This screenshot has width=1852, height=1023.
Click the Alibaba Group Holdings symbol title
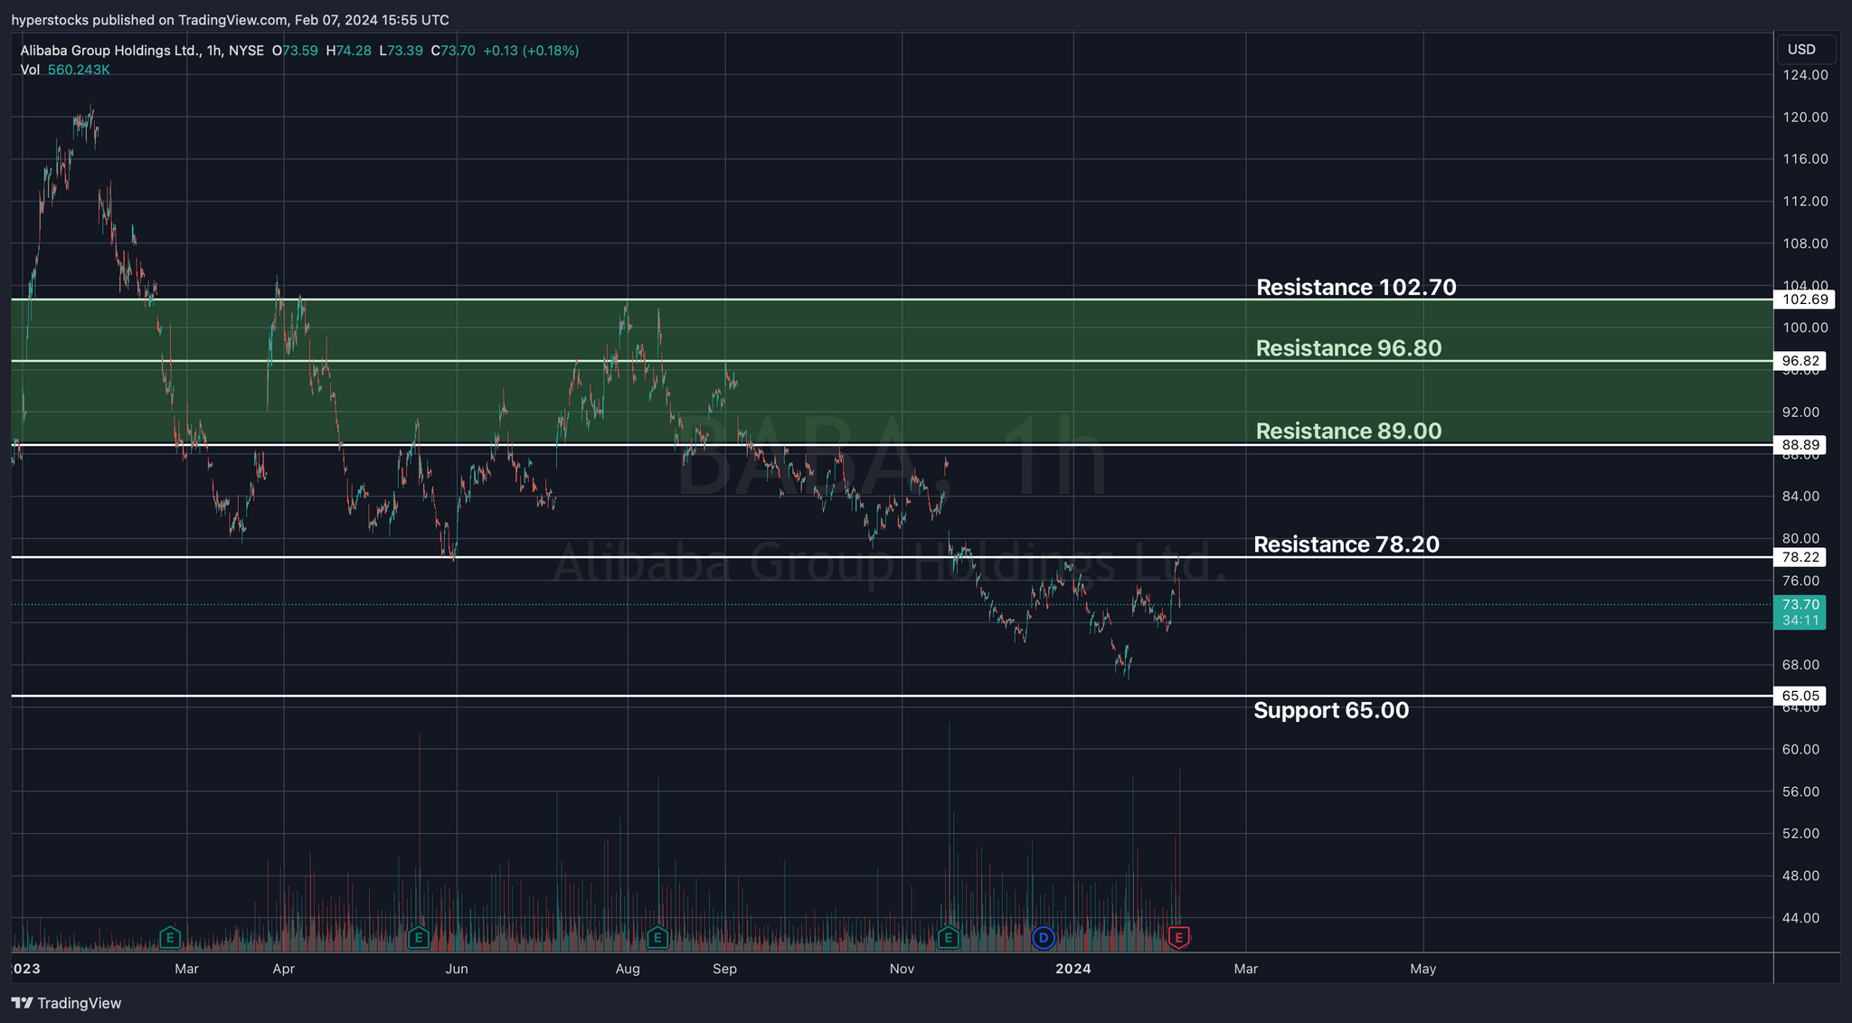point(110,51)
